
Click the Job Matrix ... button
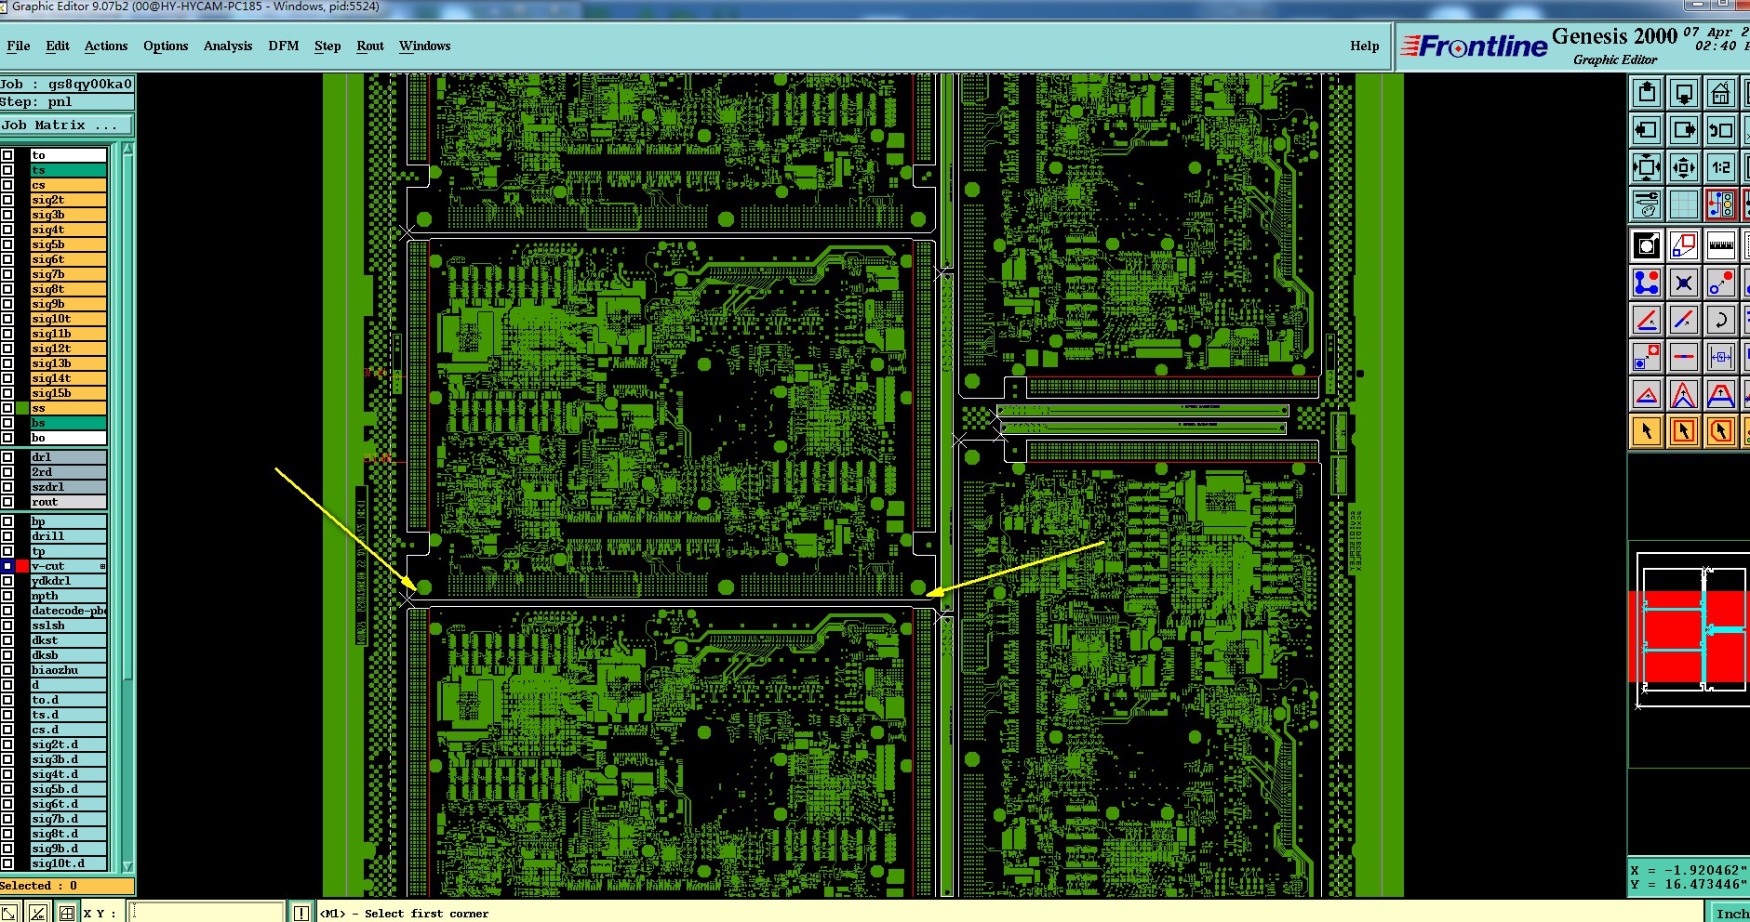point(67,125)
